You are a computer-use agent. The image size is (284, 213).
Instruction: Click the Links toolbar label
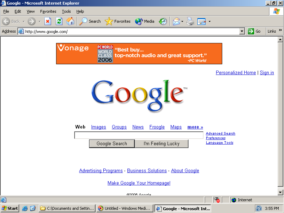coord(272,31)
